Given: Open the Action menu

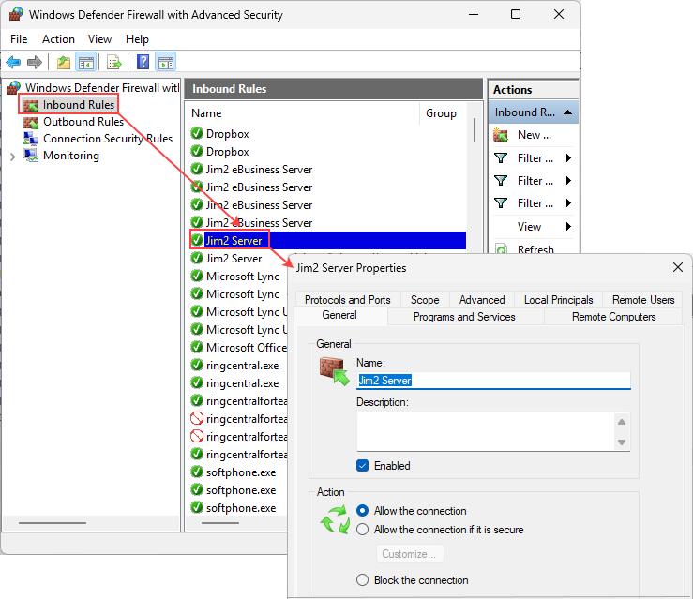Looking at the screenshot, I should coord(58,39).
